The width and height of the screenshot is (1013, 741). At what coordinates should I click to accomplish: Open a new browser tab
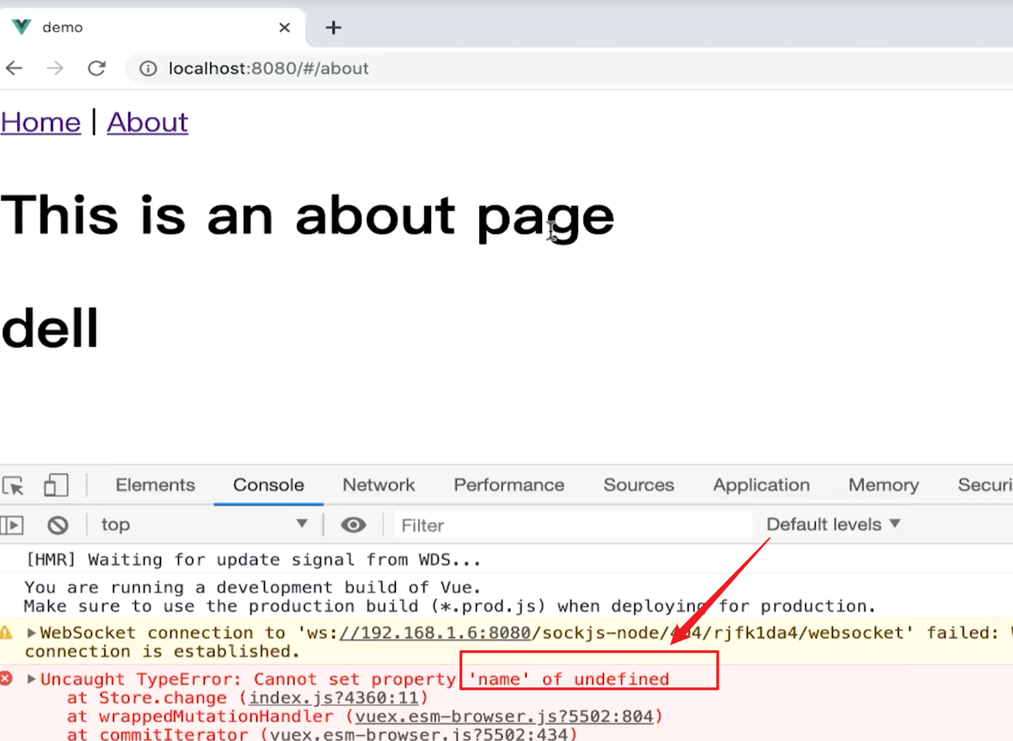333,28
